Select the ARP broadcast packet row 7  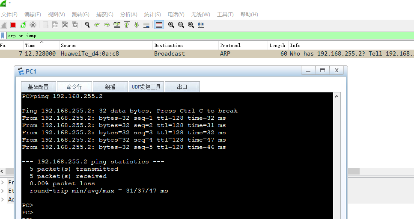click(207, 53)
